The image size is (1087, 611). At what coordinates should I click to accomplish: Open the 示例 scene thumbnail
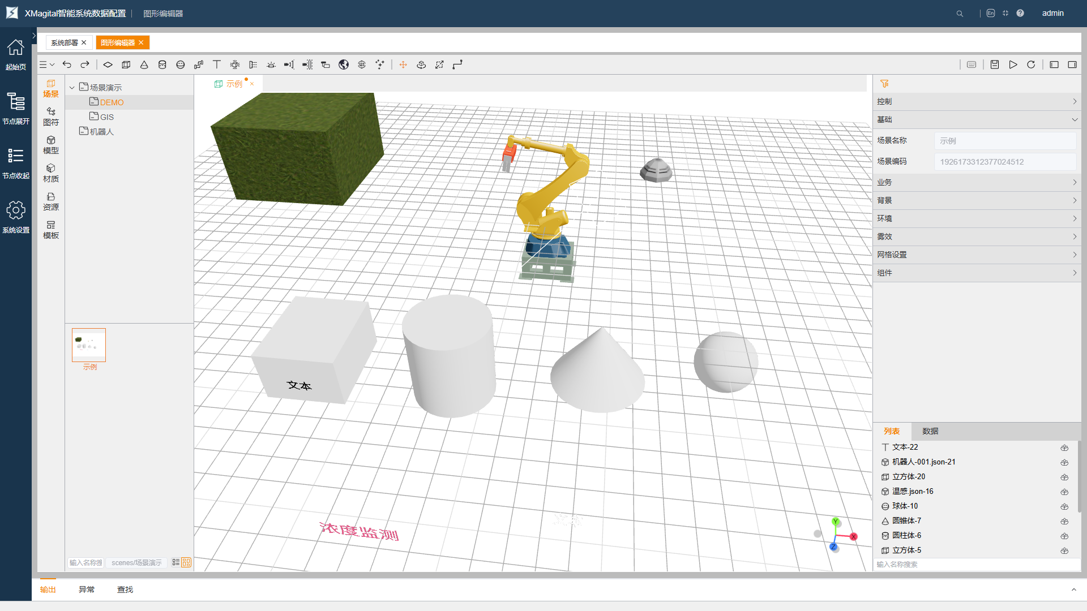pyautogui.click(x=89, y=345)
